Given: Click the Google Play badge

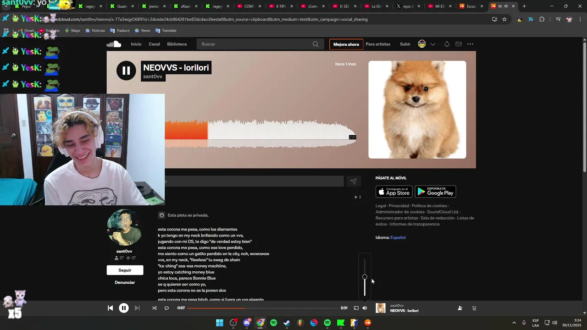Looking at the screenshot, I should click(x=435, y=192).
